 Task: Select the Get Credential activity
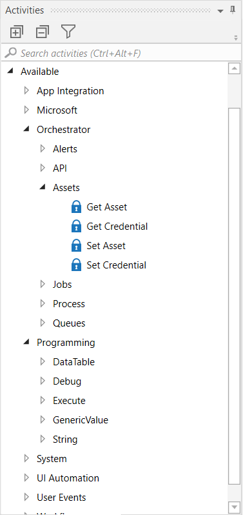pyautogui.click(x=117, y=227)
